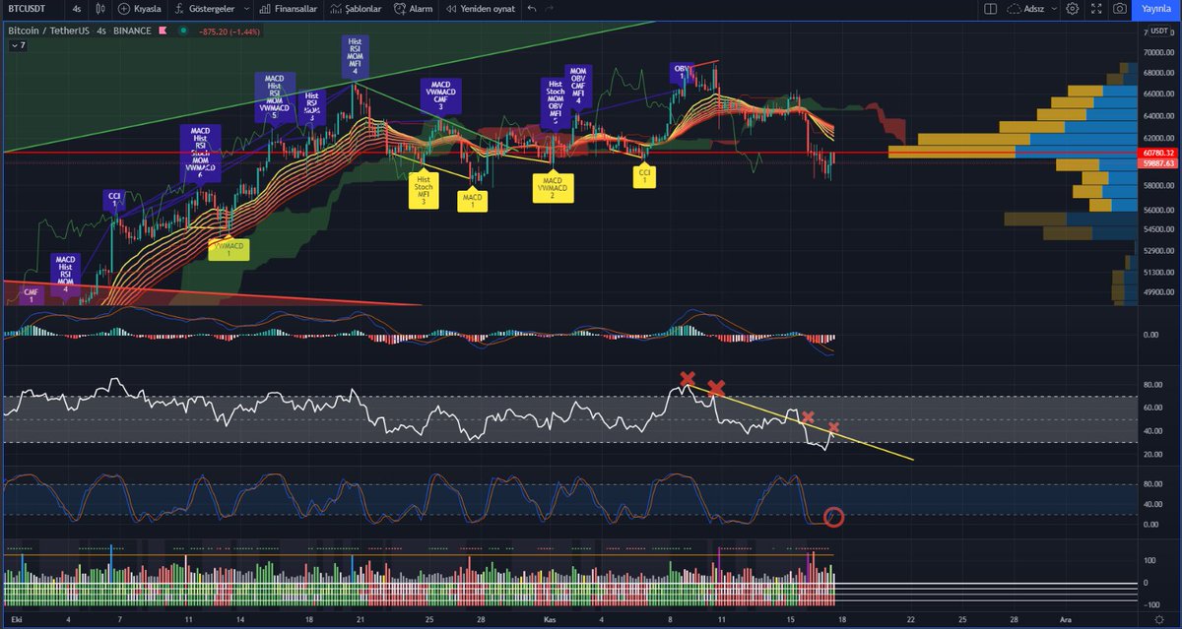Click the BINANCE exchange label in legend
1182x629 pixels.
click(x=131, y=31)
